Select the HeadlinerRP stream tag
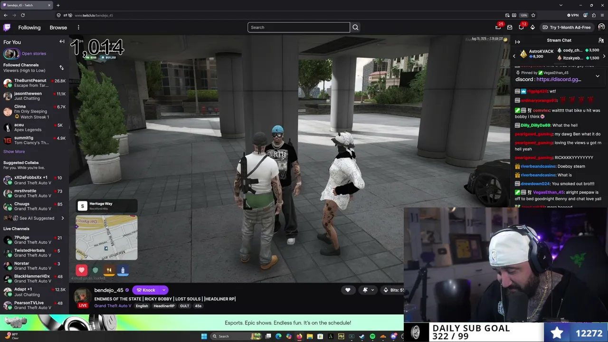This screenshot has width=608, height=342. click(164, 306)
